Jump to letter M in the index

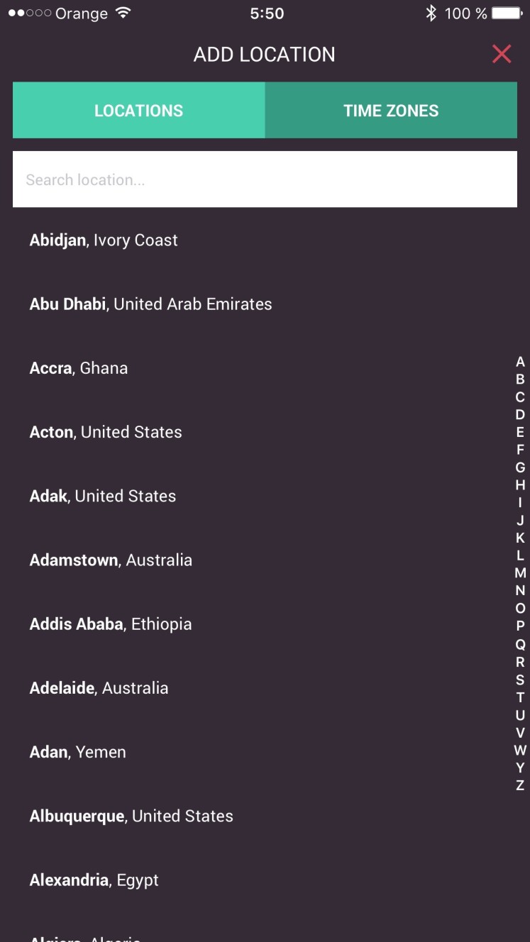pos(520,572)
